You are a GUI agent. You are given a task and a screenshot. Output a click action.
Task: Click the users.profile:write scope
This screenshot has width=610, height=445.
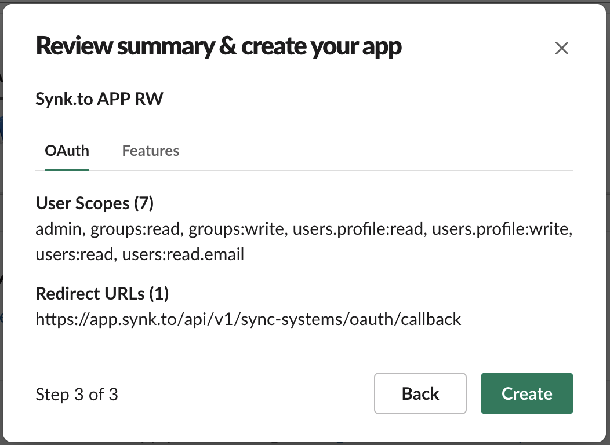[502, 229]
